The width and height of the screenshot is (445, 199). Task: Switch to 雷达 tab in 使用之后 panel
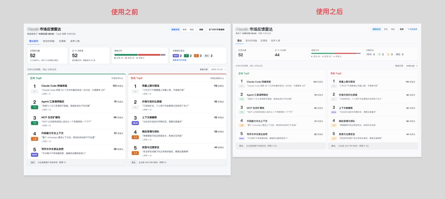[x=239, y=41]
